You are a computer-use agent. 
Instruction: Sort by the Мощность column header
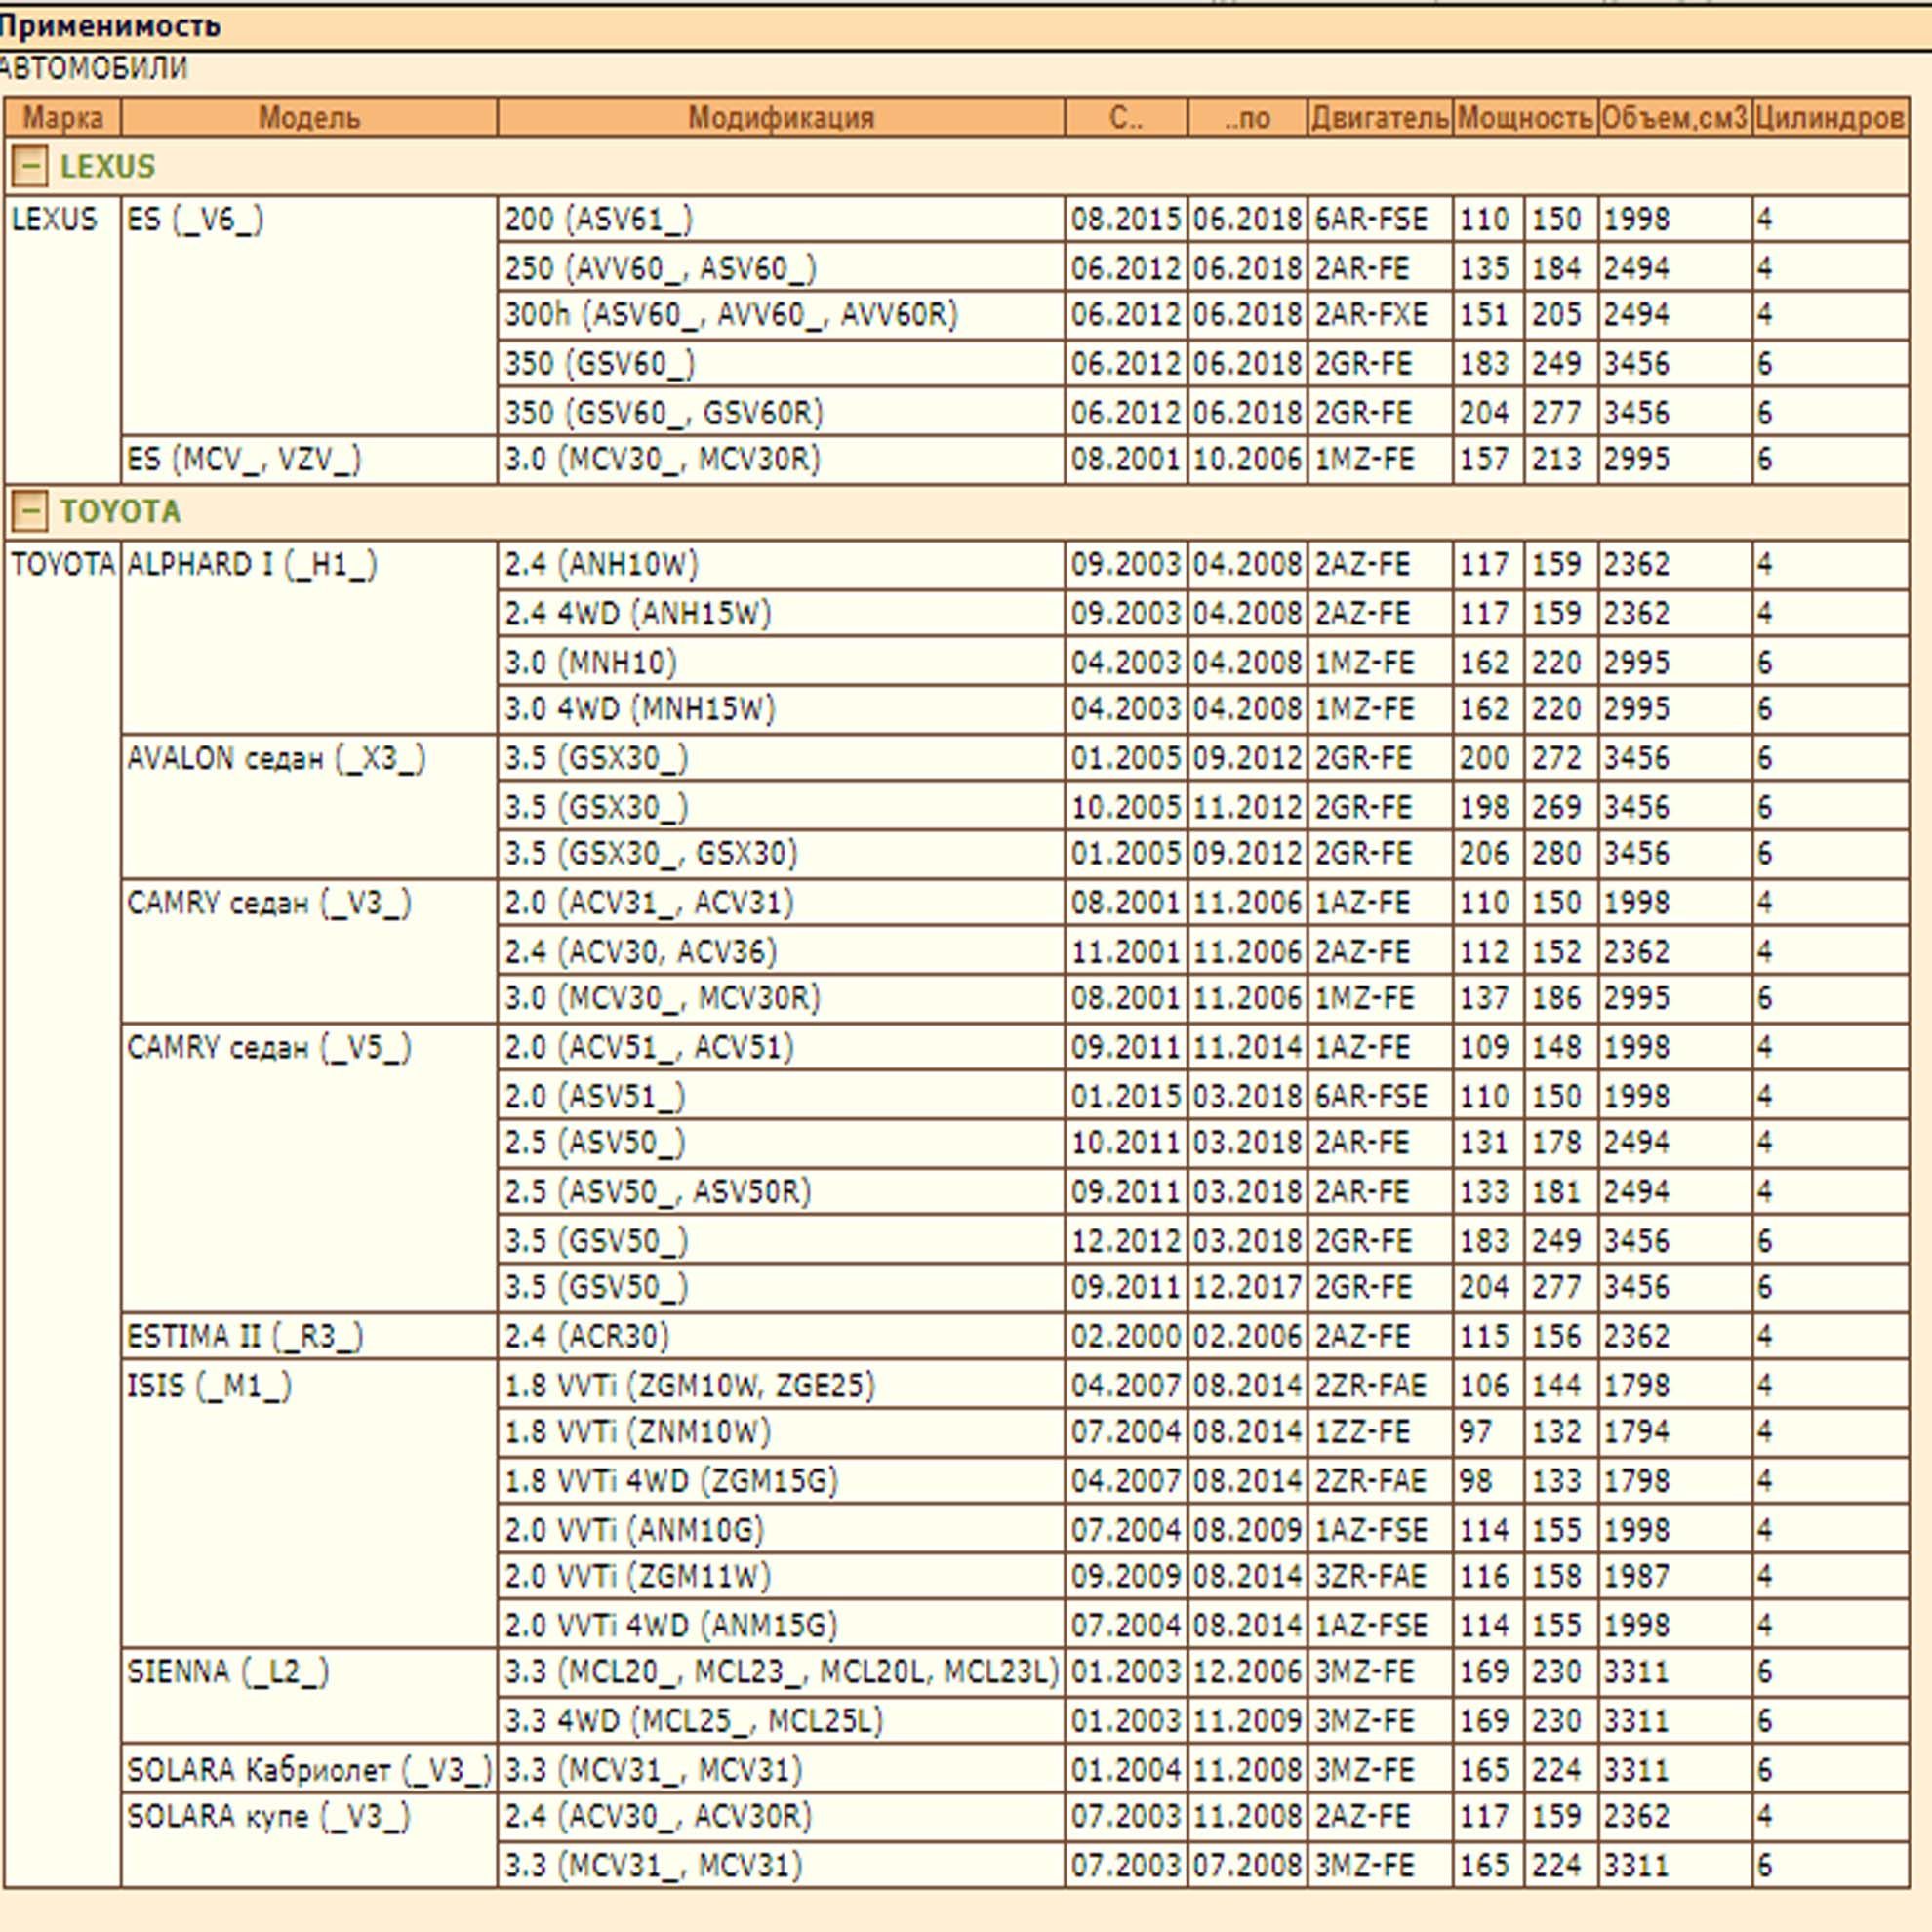[x=1525, y=118]
